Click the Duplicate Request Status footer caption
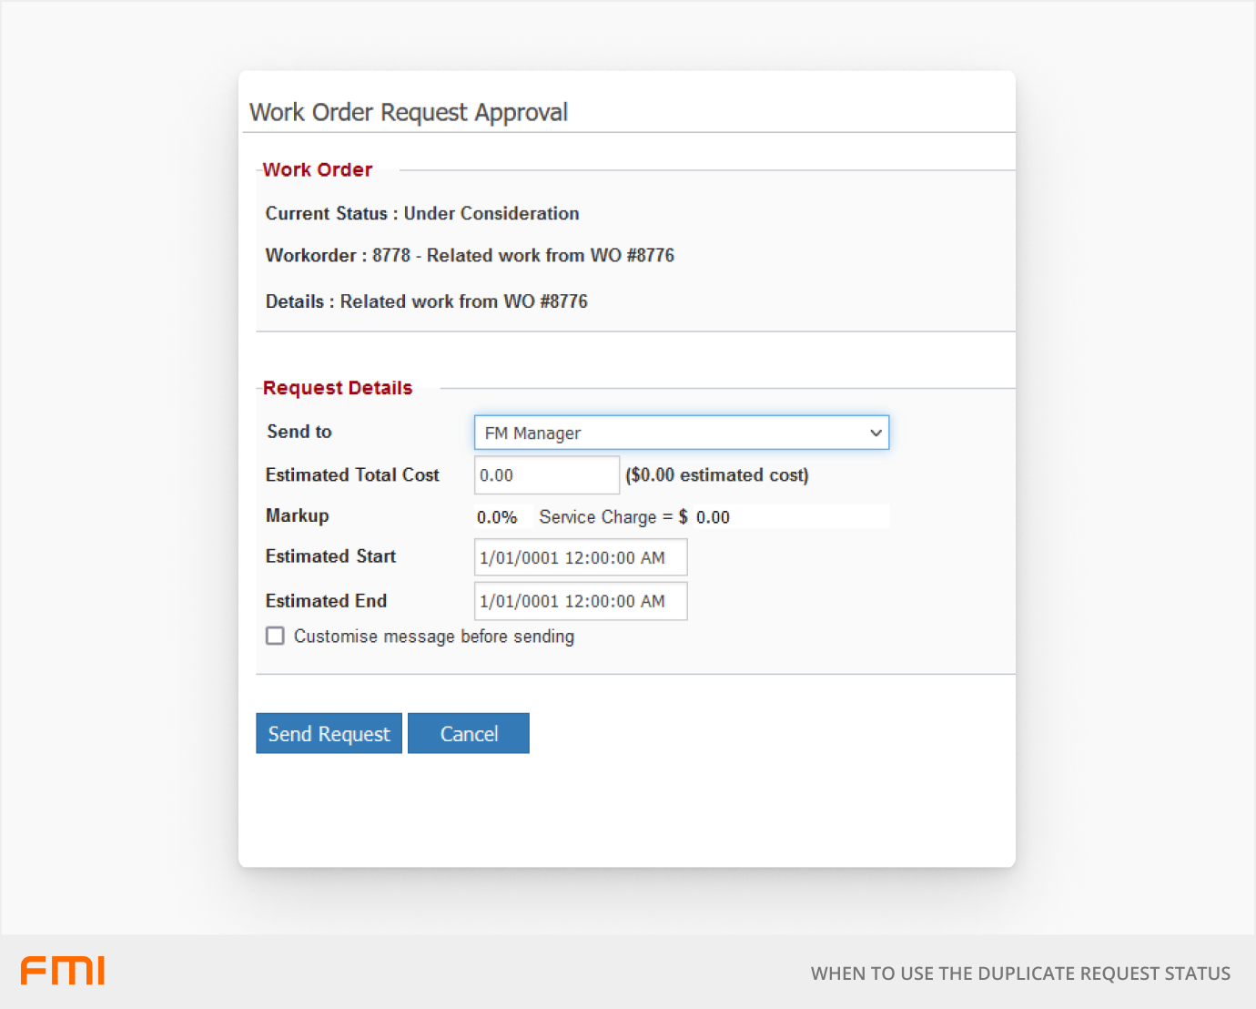1256x1009 pixels. 1020,973
